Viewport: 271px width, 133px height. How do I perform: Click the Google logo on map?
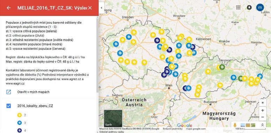coord(185,125)
